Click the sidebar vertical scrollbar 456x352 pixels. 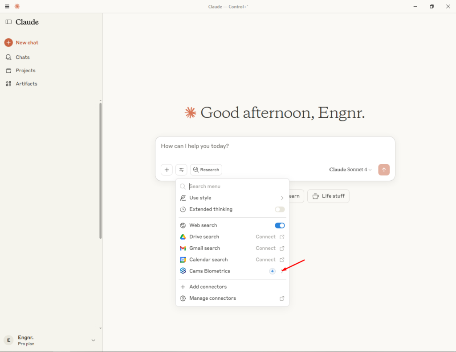click(x=100, y=171)
